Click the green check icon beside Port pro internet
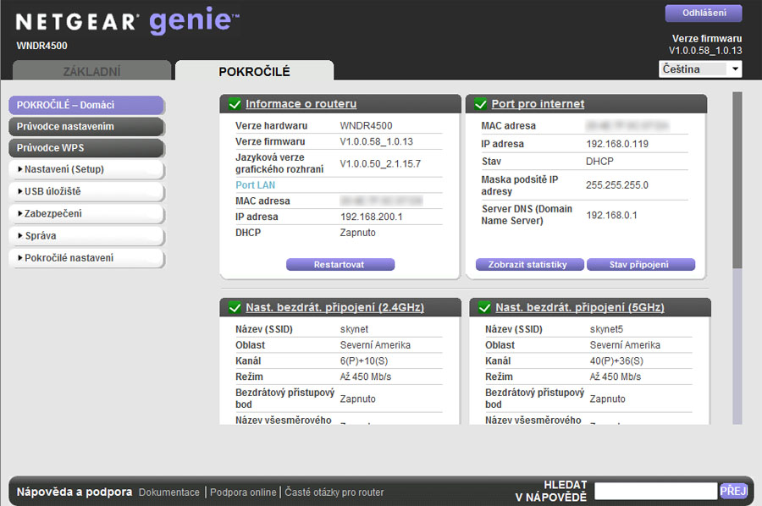The image size is (762, 506). tap(481, 104)
